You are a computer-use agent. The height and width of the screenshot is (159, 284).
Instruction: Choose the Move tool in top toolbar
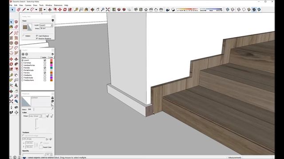click(60, 10)
